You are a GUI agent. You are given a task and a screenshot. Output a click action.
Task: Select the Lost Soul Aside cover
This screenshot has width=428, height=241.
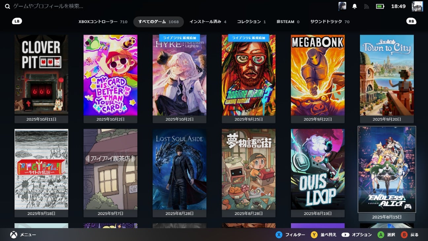179,169
